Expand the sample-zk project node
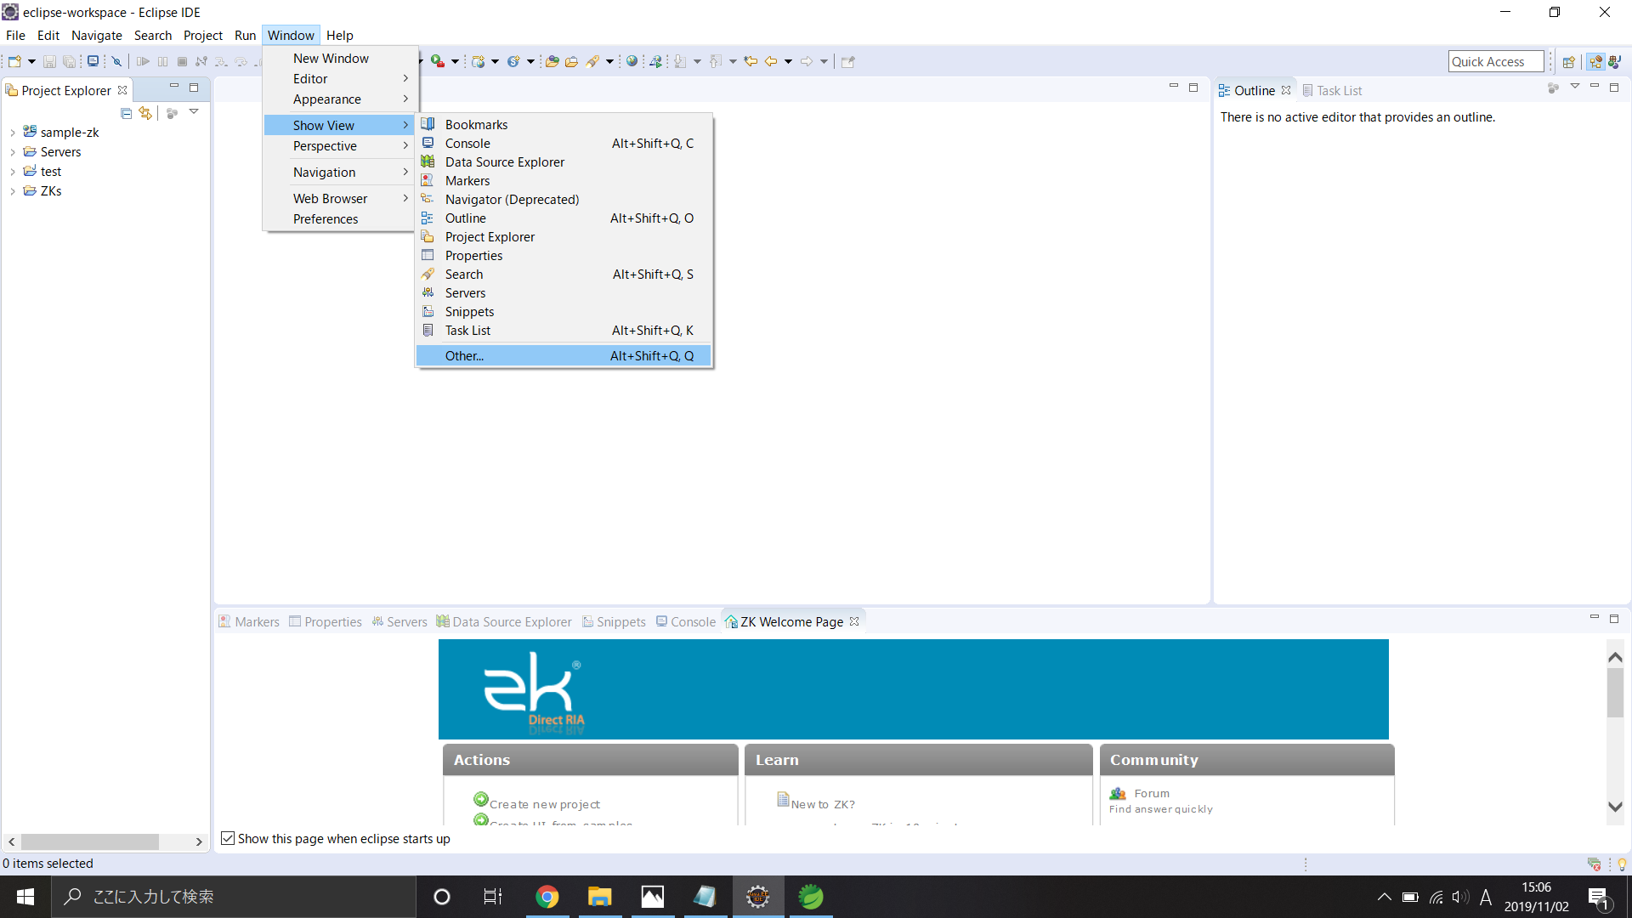1632x918 pixels. [x=13, y=133]
